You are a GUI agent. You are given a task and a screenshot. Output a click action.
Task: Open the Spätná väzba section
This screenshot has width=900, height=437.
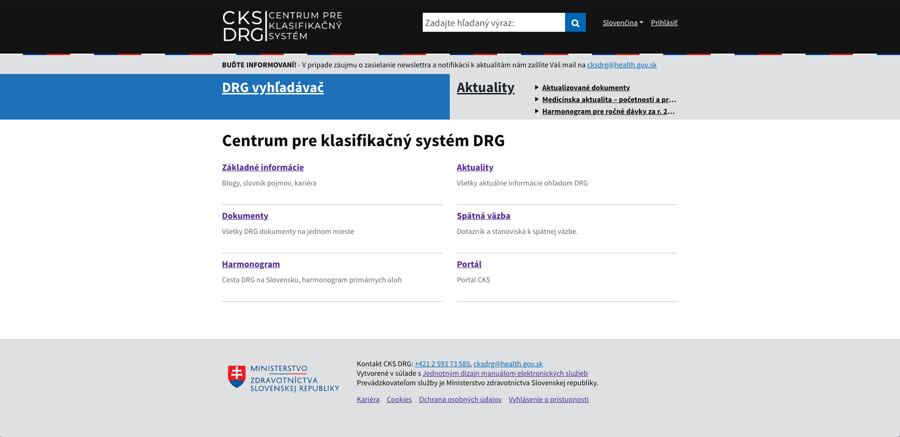click(x=483, y=215)
